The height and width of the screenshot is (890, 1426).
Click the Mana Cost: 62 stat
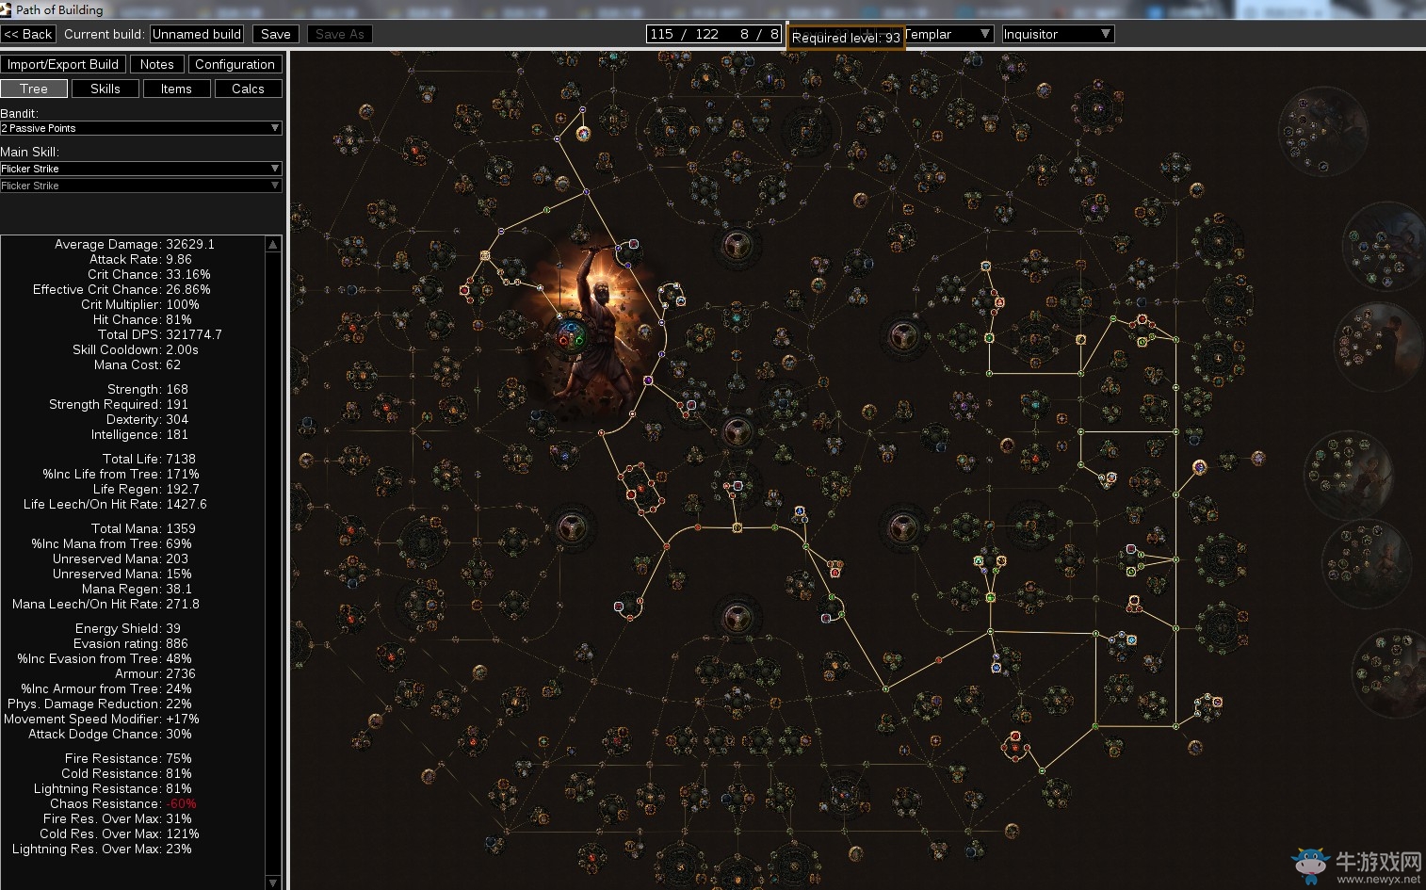(x=138, y=364)
